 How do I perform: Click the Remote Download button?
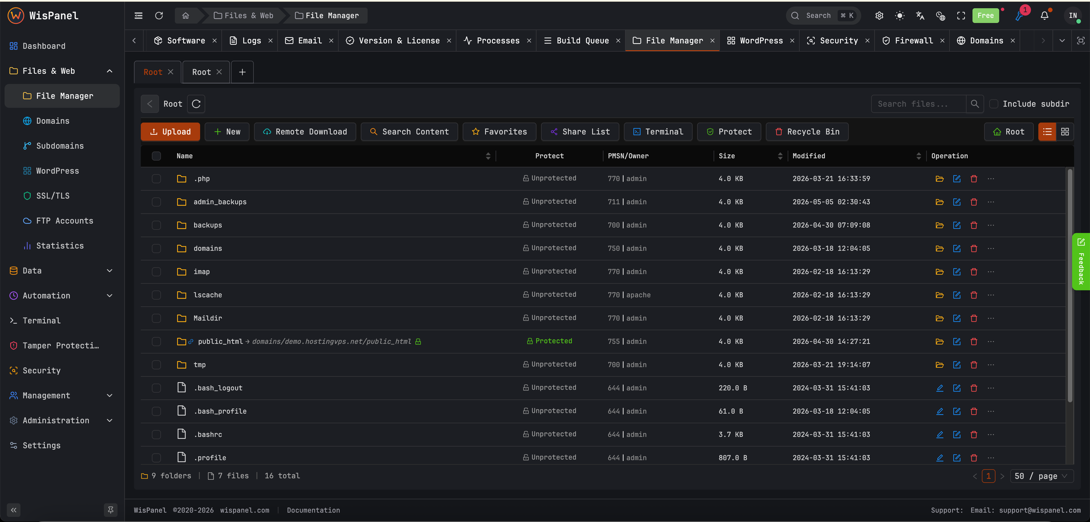[305, 132]
